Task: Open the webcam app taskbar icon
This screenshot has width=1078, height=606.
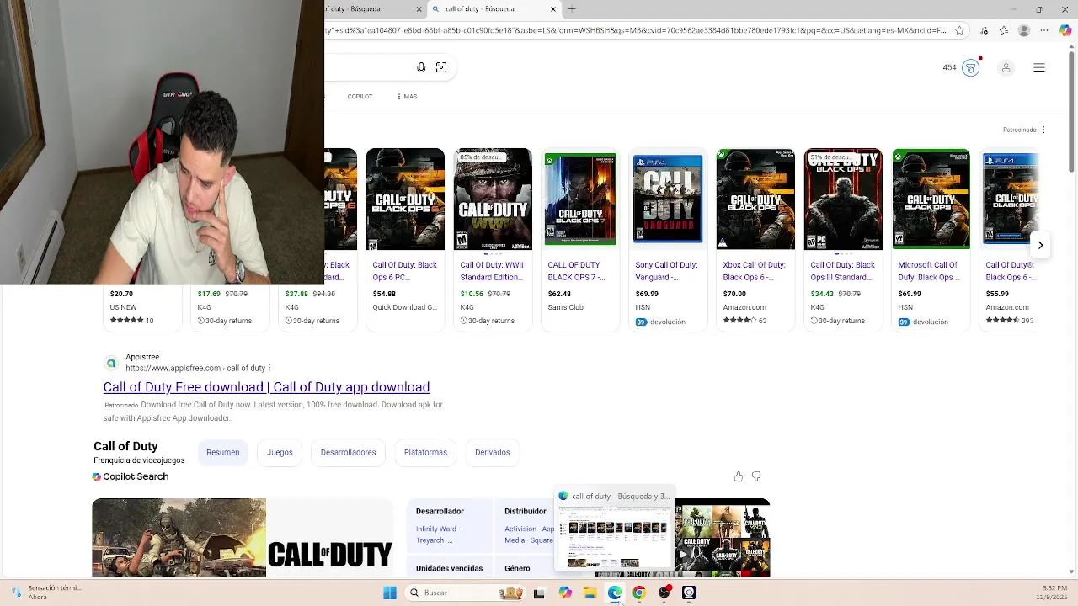Action: pos(689,593)
